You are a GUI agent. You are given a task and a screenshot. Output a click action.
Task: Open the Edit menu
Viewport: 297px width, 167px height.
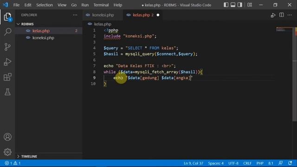click(x=28, y=5)
